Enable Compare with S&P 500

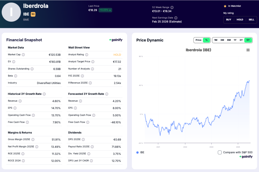220,152
